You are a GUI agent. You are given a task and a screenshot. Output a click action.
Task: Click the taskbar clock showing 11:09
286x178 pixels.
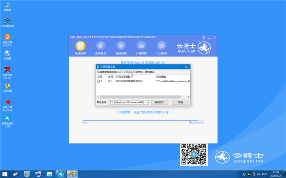coord(276,174)
